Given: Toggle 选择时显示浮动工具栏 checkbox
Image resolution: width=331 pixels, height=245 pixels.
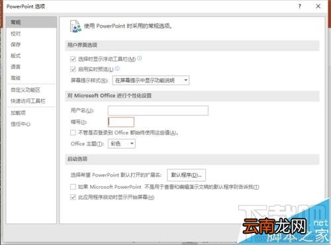Looking at the screenshot, I should click(x=73, y=59).
